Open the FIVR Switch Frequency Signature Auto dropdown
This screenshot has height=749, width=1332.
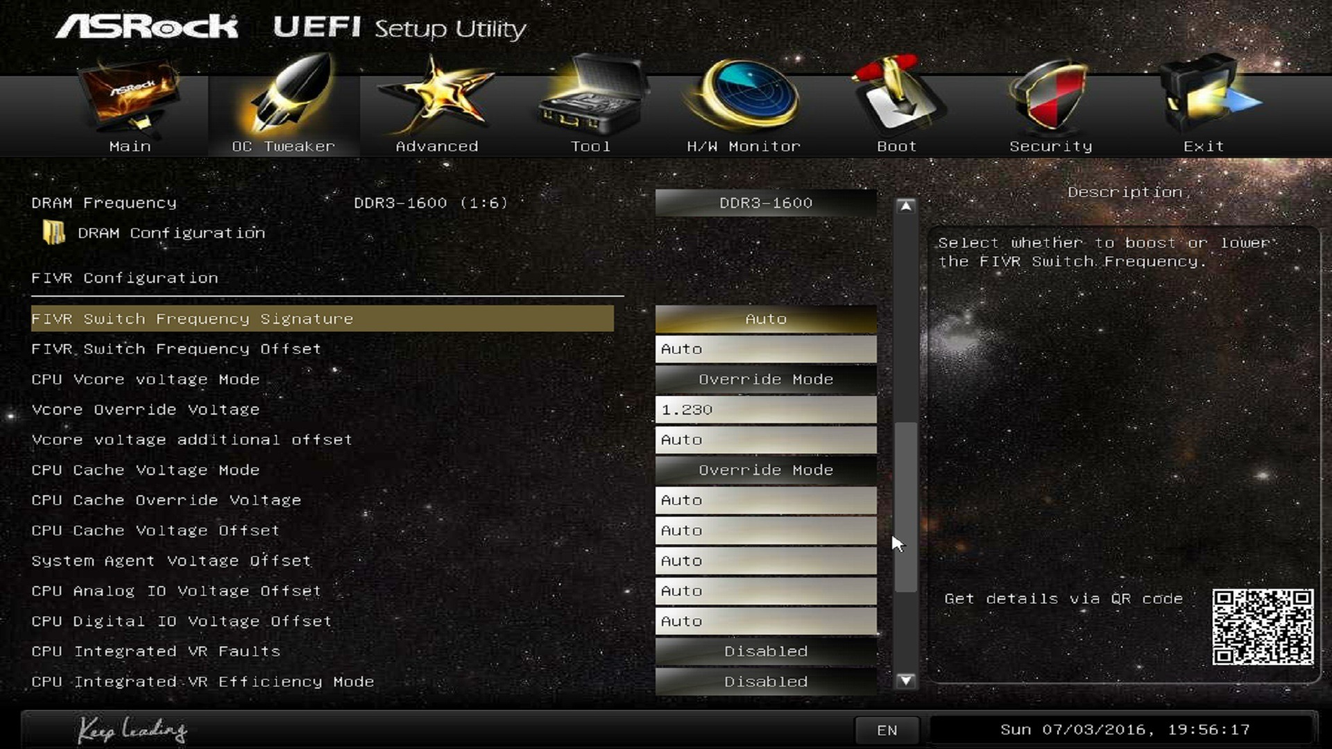coord(766,319)
